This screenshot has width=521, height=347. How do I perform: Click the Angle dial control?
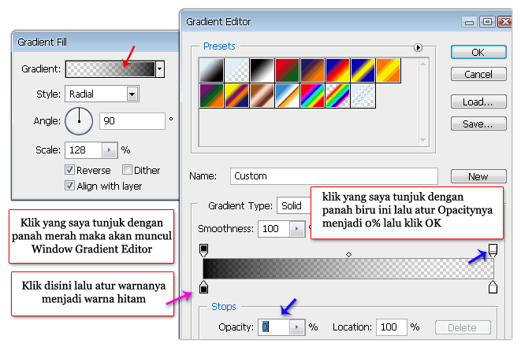tap(79, 121)
